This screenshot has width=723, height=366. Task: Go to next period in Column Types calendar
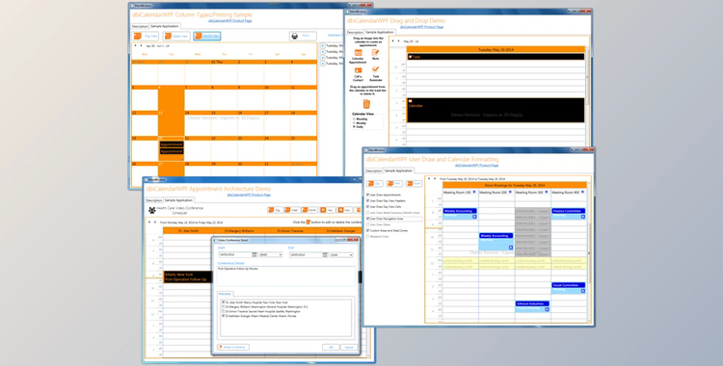click(x=141, y=45)
